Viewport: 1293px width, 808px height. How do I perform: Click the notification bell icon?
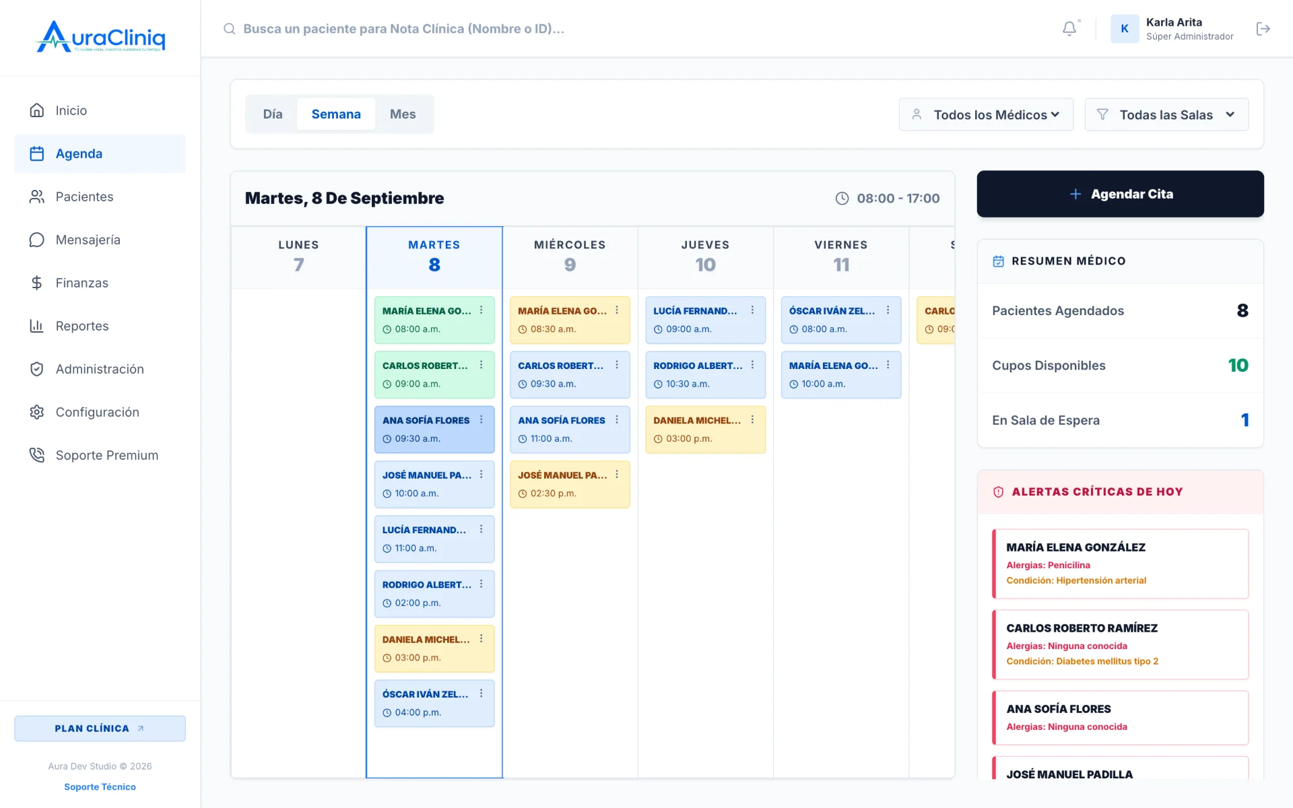(x=1069, y=28)
